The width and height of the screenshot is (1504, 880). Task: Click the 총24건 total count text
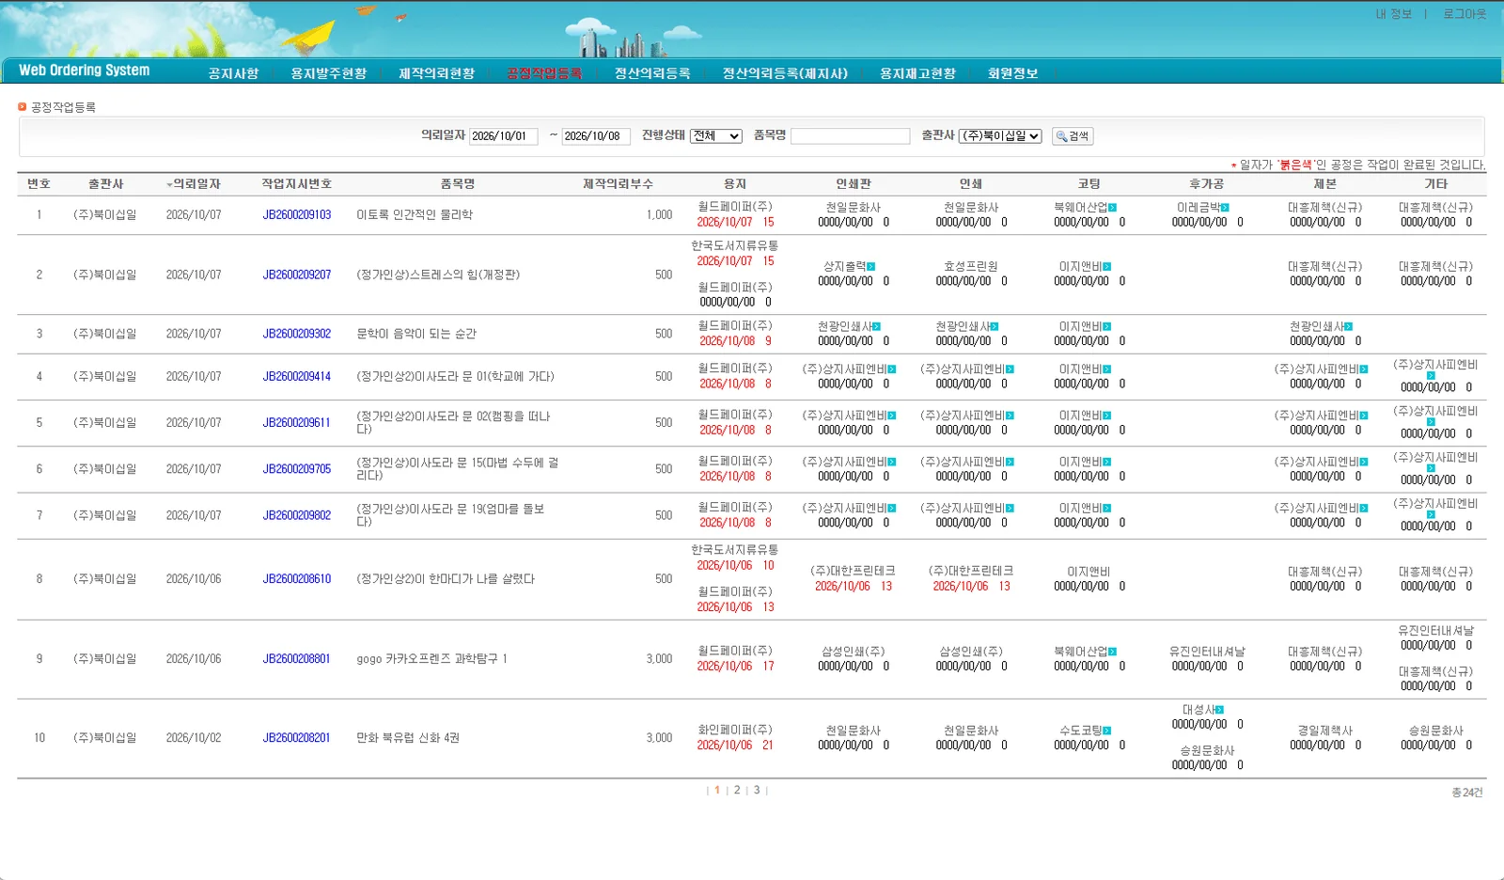[1466, 793]
